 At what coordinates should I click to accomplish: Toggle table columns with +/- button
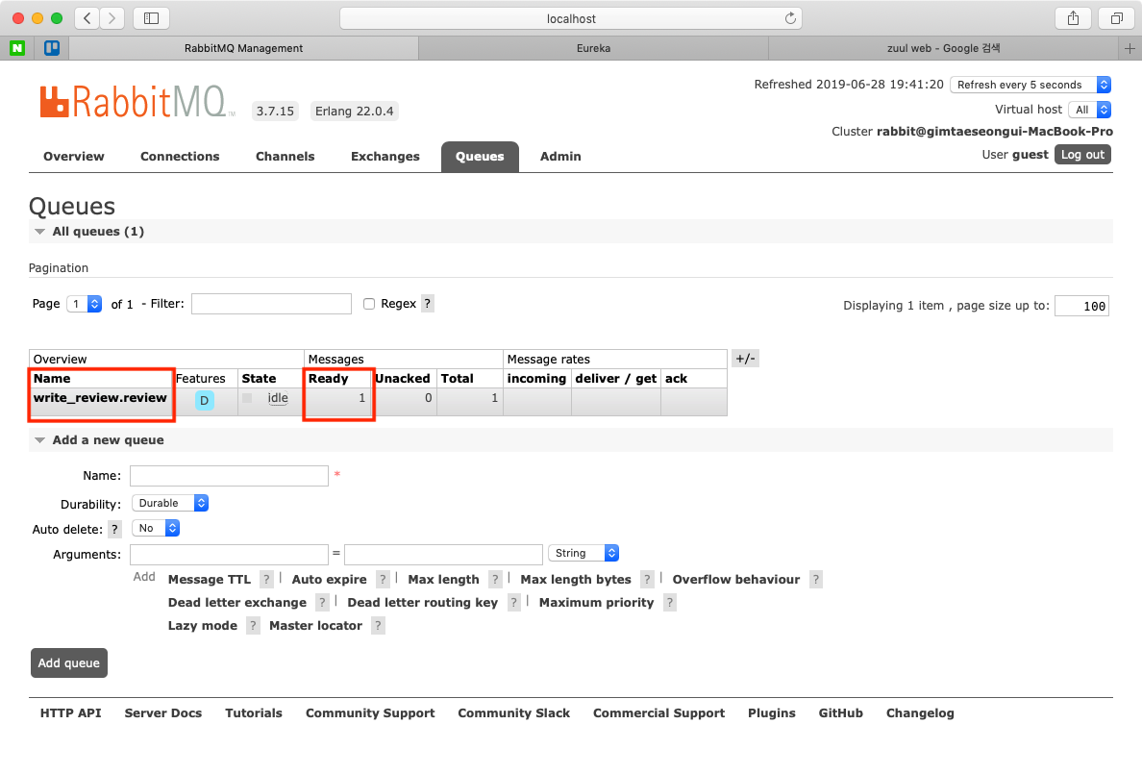click(x=745, y=359)
